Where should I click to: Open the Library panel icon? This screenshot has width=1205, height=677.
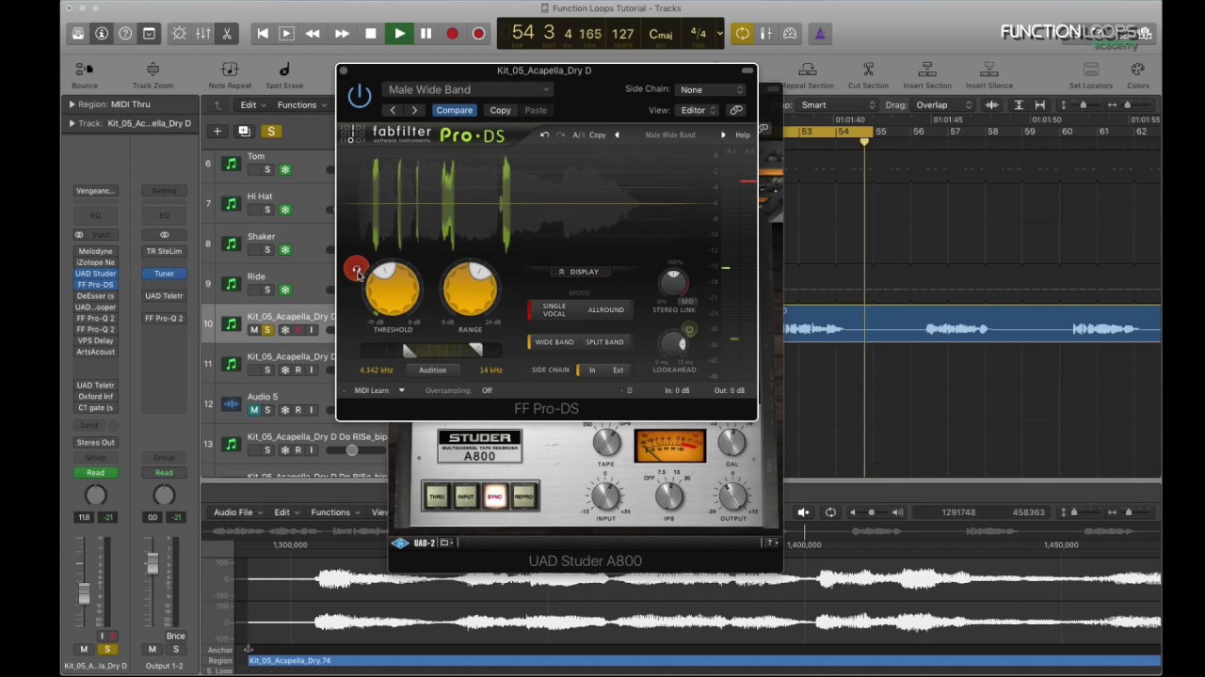(78, 34)
